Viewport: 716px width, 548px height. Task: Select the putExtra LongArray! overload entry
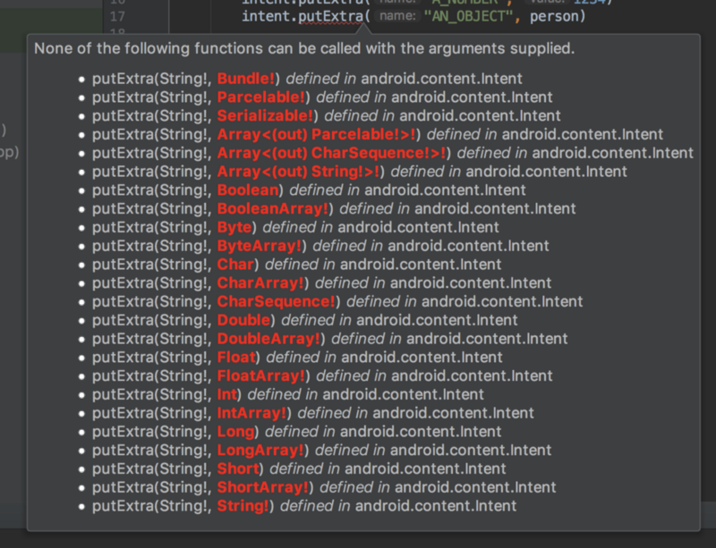click(321, 451)
